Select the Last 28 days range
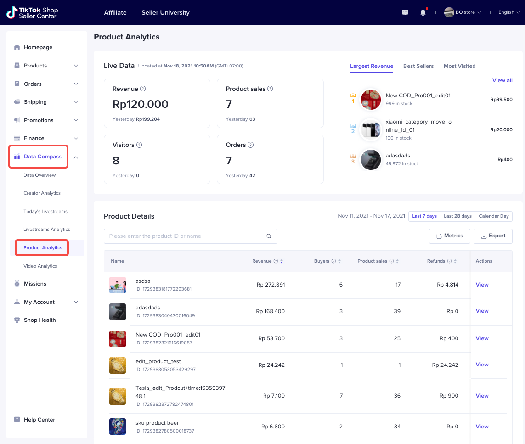This screenshot has height=444, width=525. 457,216
